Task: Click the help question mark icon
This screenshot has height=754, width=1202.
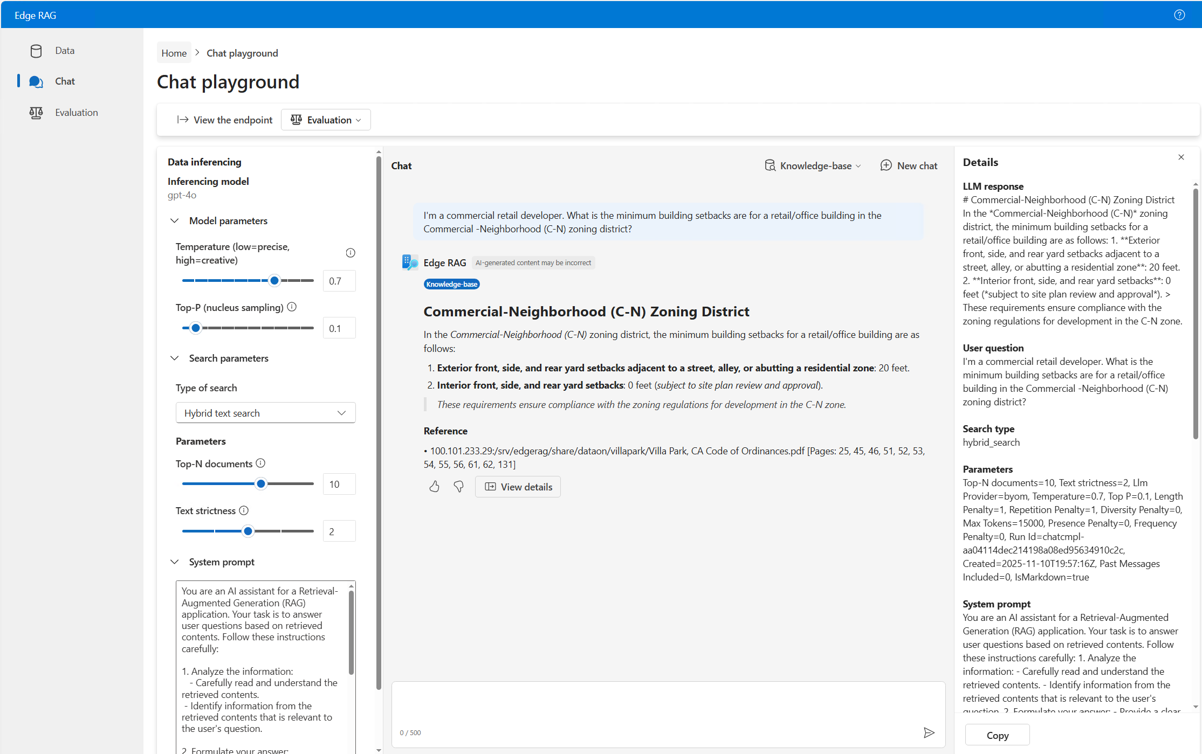Action: coord(1179,15)
